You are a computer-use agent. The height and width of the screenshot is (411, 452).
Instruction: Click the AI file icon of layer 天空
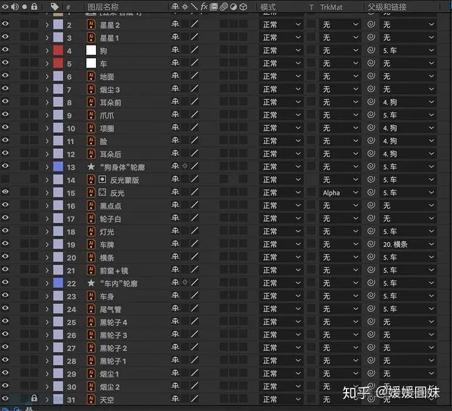point(91,399)
